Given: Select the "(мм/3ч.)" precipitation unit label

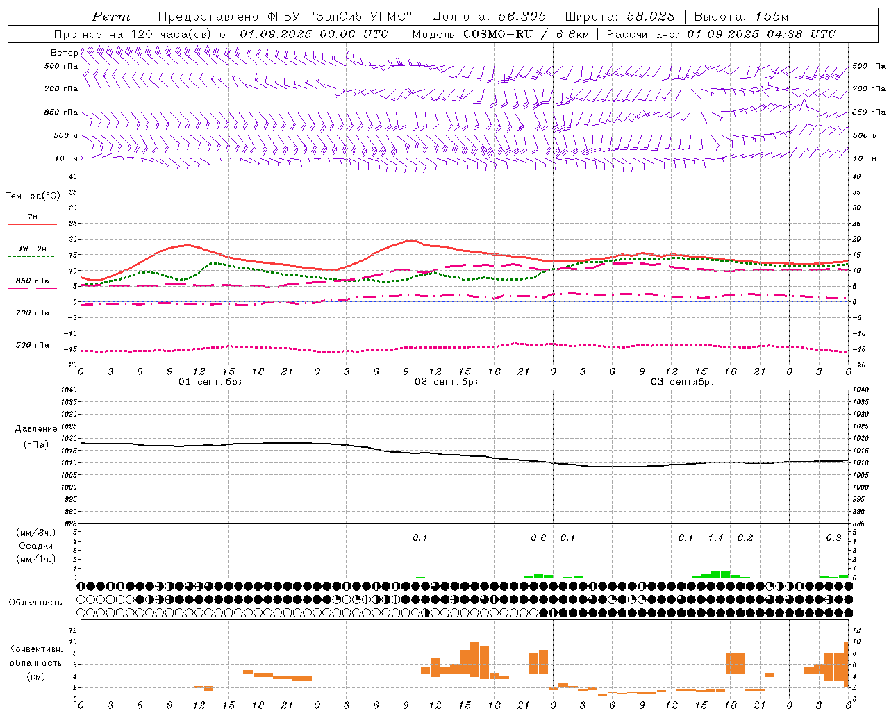Looking at the screenshot, I should pyautogui.click(x=36, y=533).
